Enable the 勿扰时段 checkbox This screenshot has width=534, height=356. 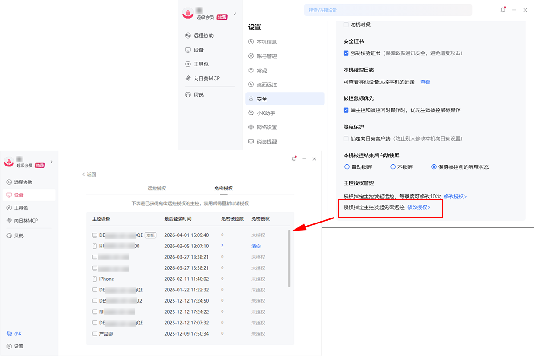pyautogui.click(x=346, y=24)
